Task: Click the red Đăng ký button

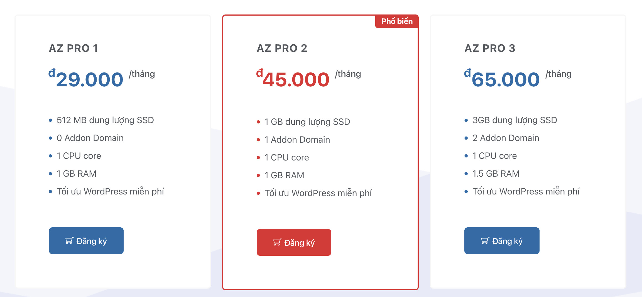Action: coord(294,242)
